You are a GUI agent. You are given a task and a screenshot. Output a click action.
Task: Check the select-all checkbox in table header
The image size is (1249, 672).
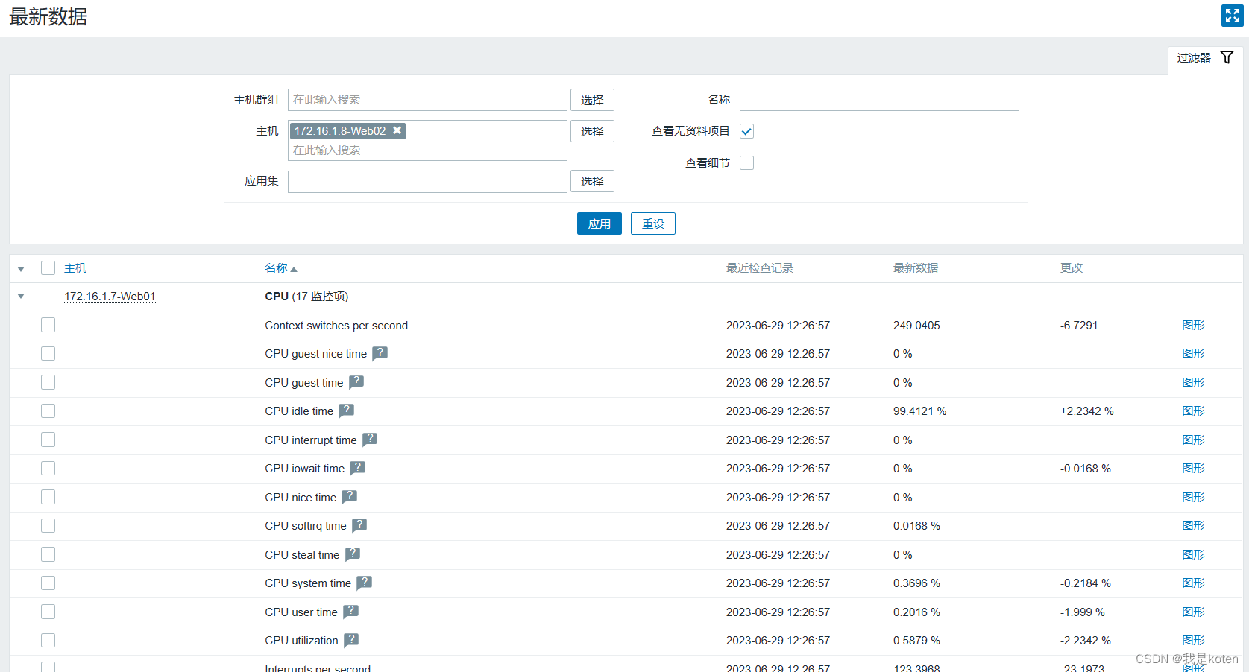pos(48,268)
